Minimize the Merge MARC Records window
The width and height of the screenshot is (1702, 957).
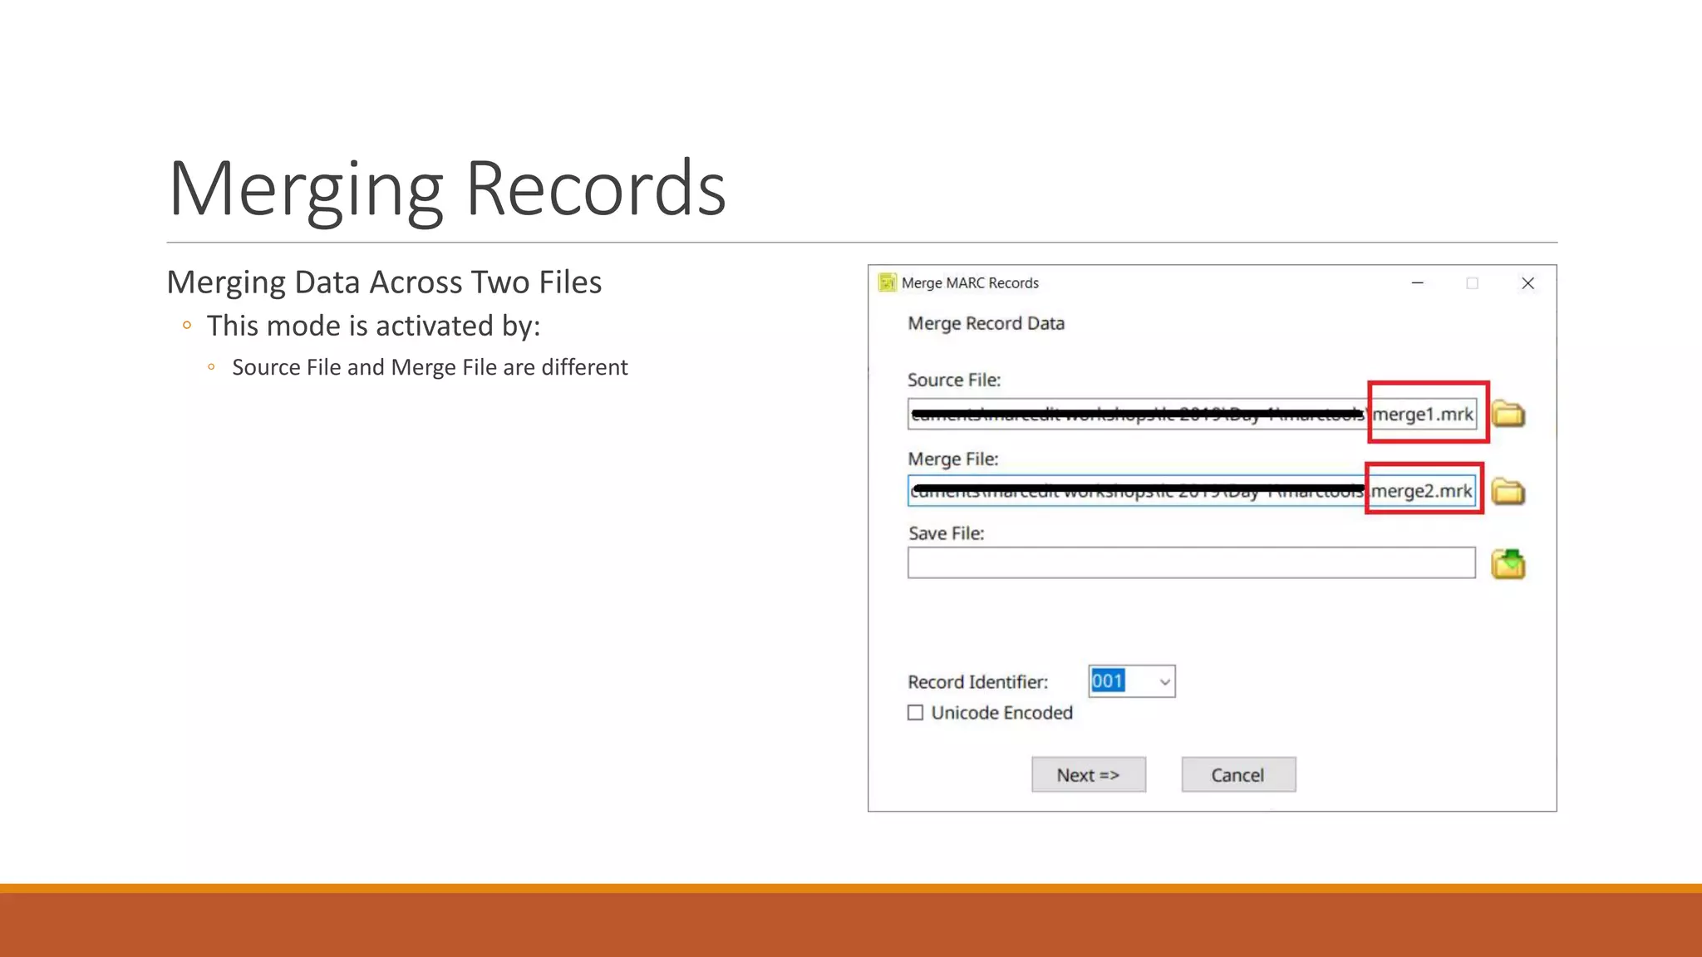click(1418, 283)
